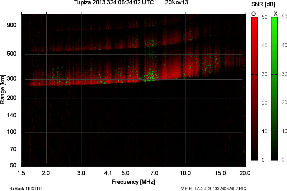Click the frequency tick label '4.1'
The height and width of the screenshot is (191, 287).
pos(108,173)
